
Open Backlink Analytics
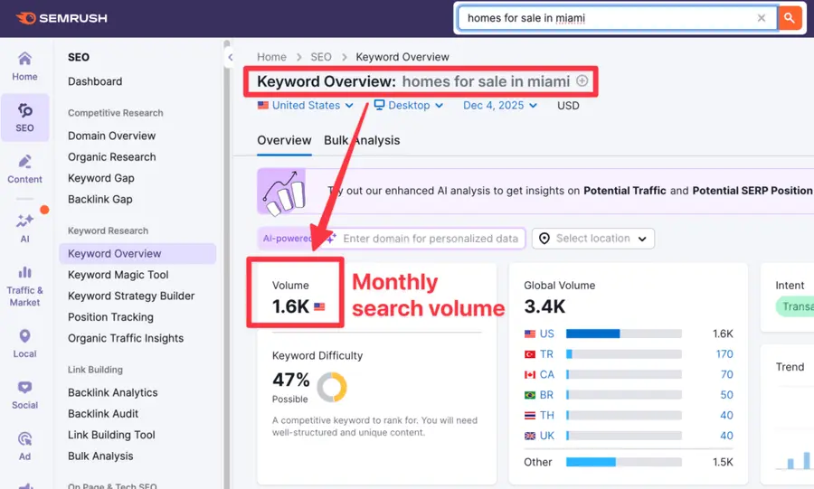(x=113, y=393)
